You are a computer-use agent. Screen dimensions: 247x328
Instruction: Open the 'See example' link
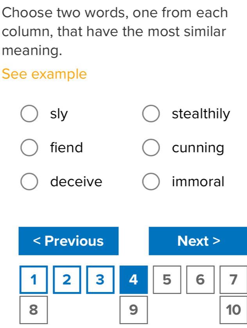click(x=44, y=74)
